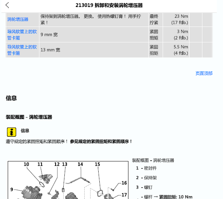
Task: Click the bold 参见规定的紧固扭矩和紧固顺序 text
Action: pyautogui.click(x=101, y=142)
